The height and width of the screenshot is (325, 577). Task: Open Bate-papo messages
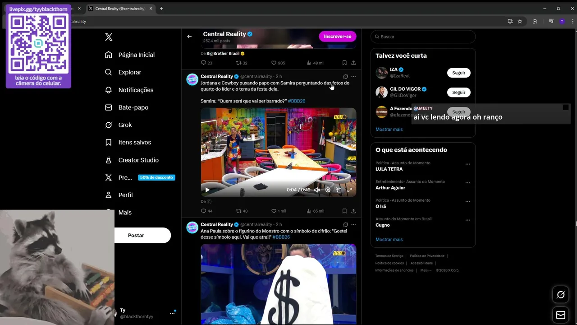pyautogui.click(x=127, y=107)
